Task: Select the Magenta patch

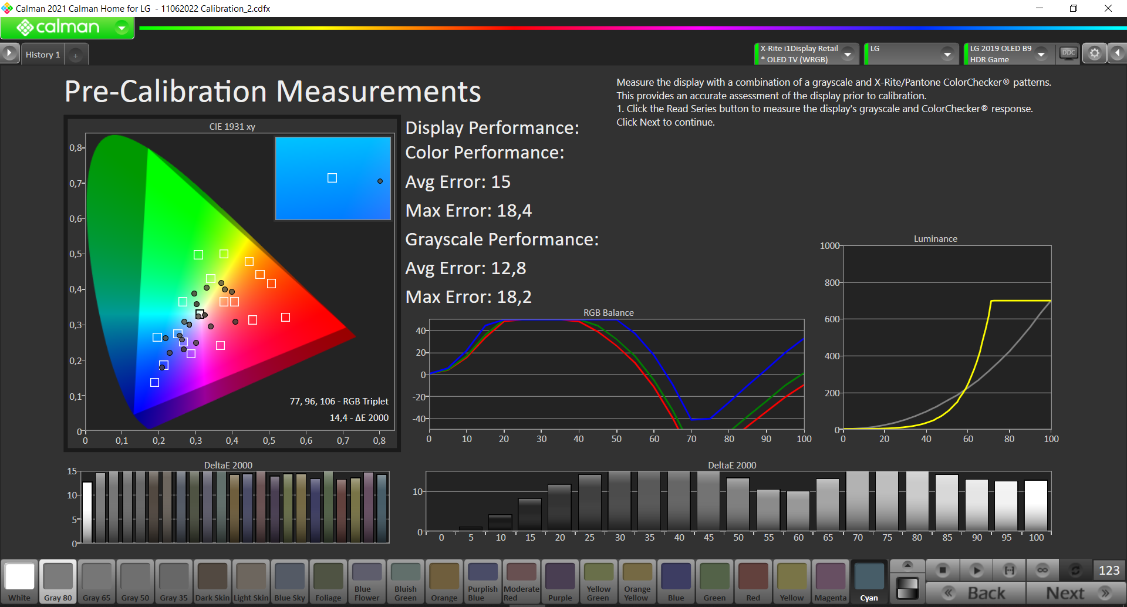Action: coord(831,582)
